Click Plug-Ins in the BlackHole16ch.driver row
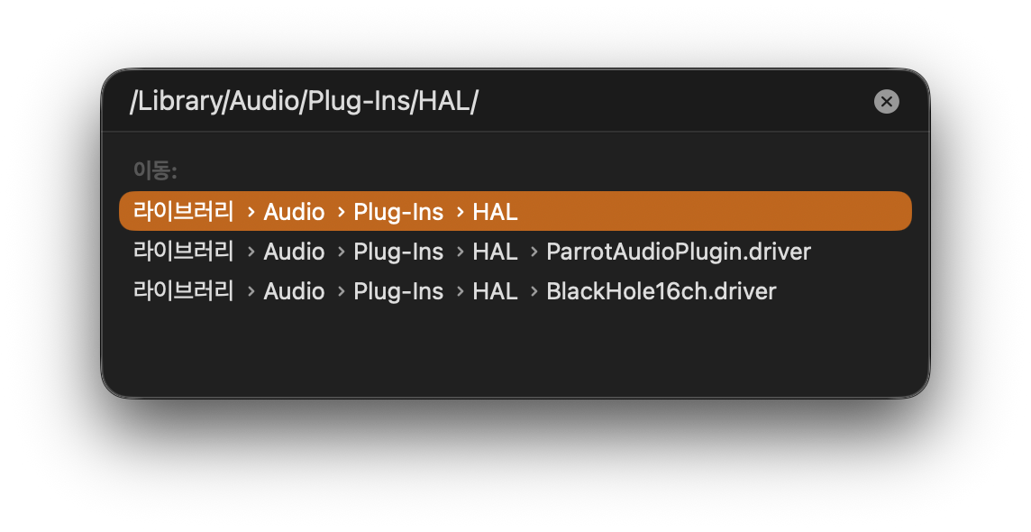 coord(398,291)
